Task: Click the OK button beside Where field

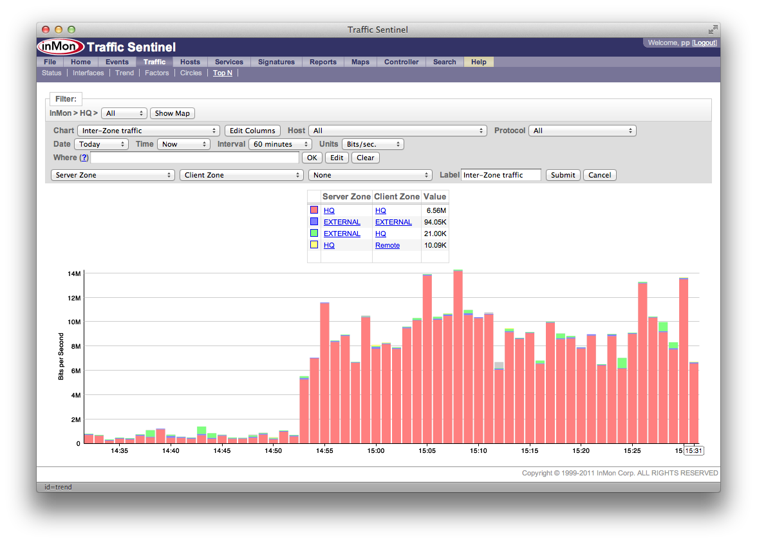Action: pos(312,158)
